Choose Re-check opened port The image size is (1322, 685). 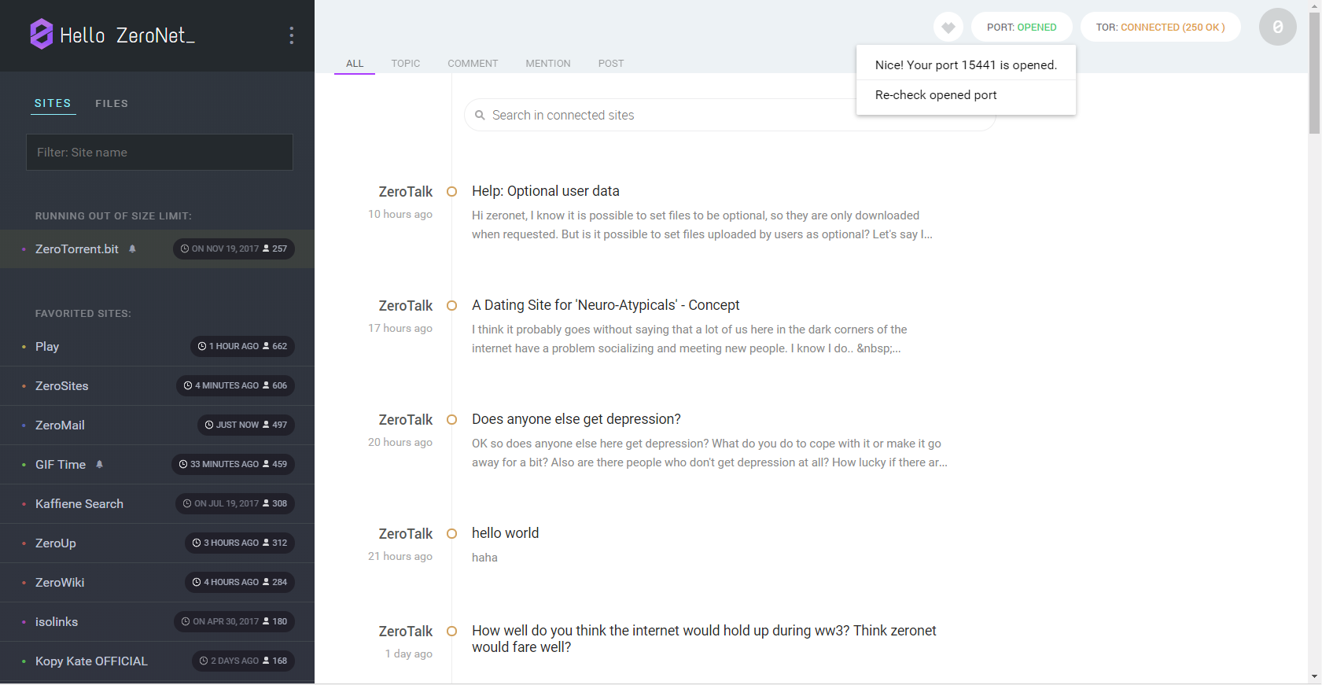point(966,95)
